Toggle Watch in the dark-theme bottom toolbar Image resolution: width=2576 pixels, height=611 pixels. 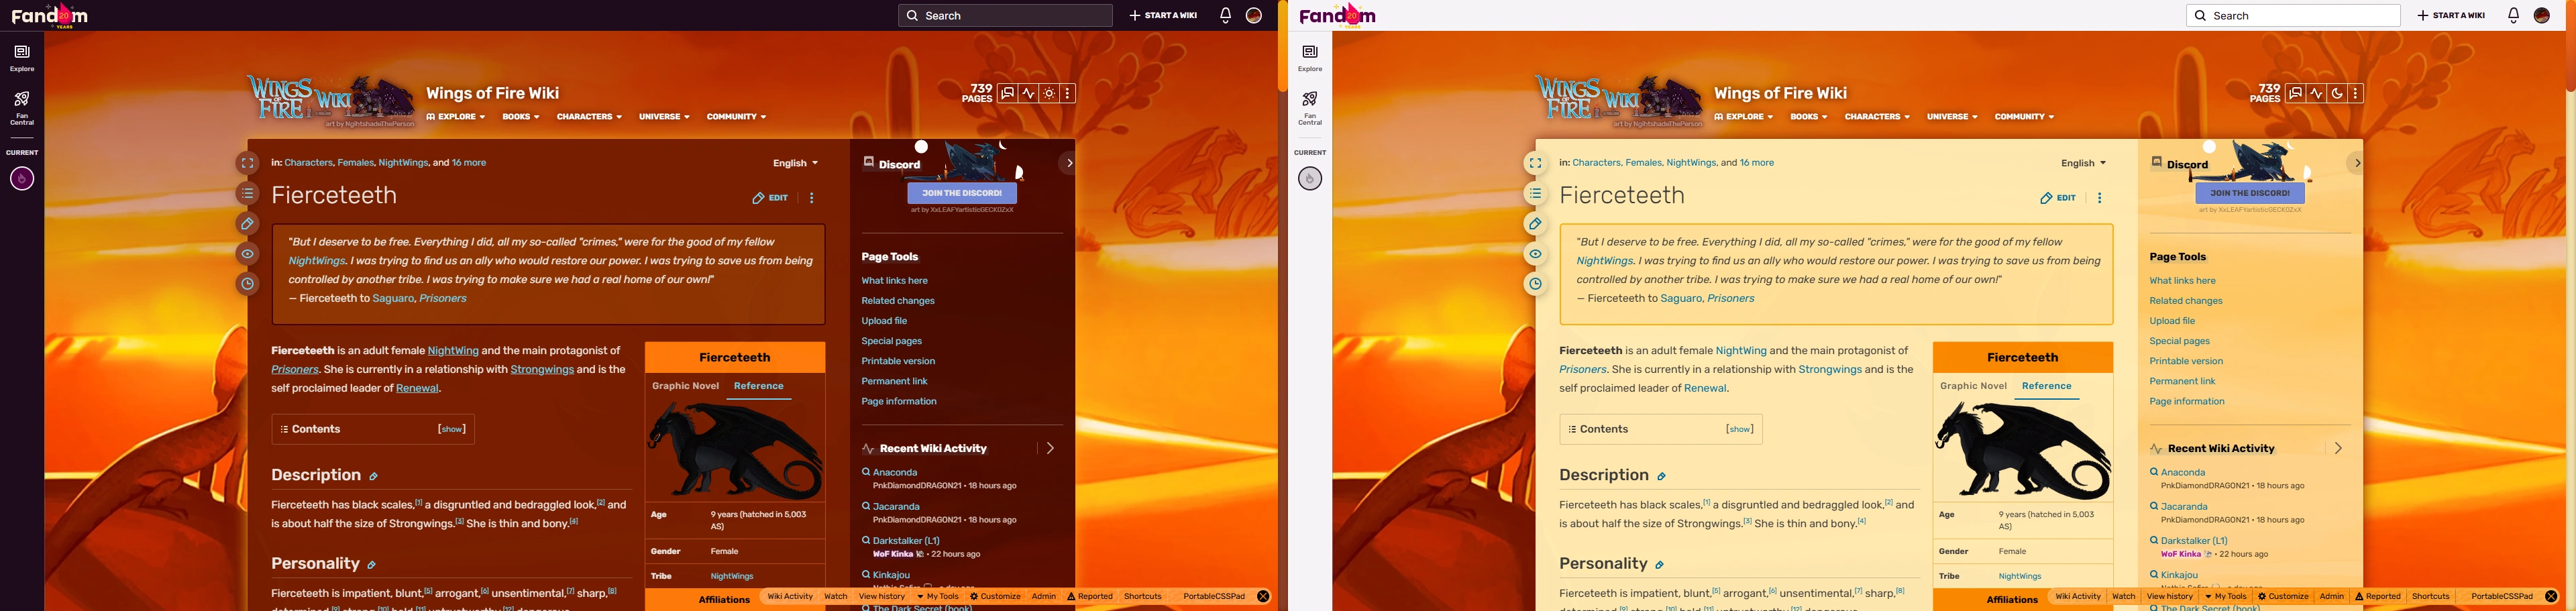point(836,597)
